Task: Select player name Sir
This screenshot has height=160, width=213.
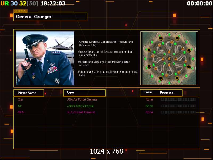Action: tap(20, 106)
